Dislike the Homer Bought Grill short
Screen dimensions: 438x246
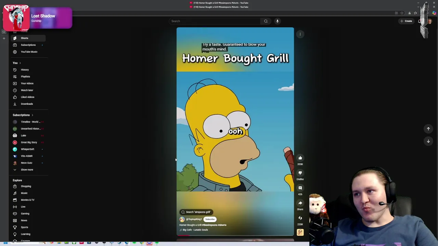tap(300, 173)
